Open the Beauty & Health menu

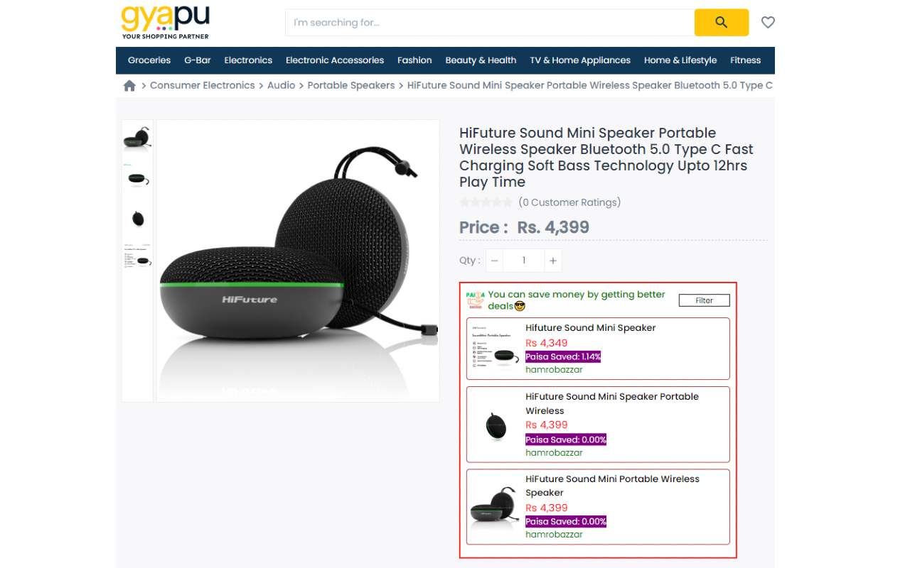481,60
